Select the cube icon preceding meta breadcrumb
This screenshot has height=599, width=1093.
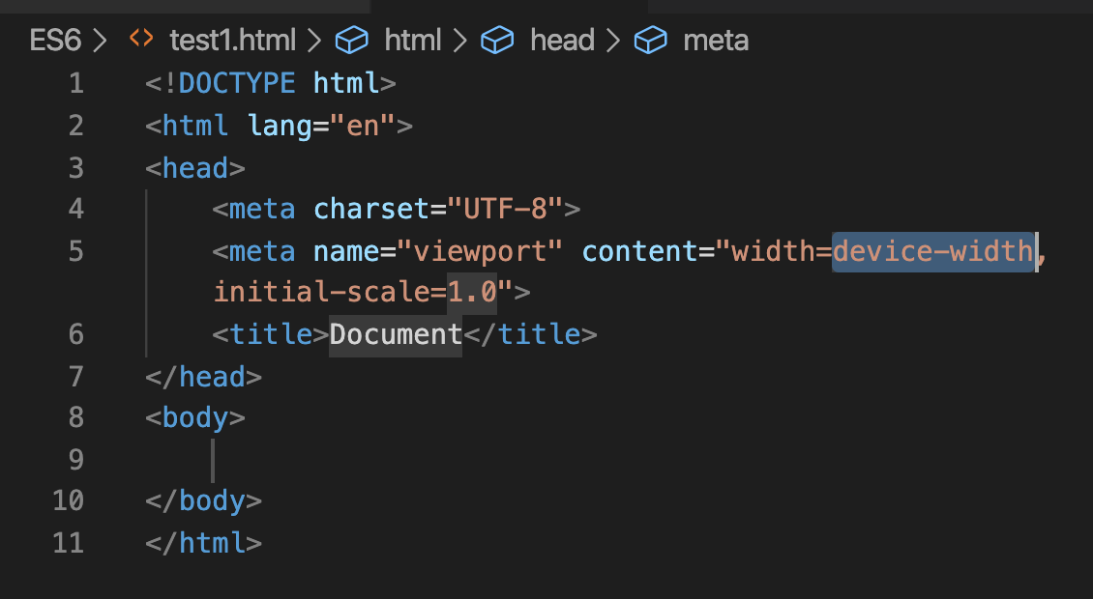click(x=650, y=40)
